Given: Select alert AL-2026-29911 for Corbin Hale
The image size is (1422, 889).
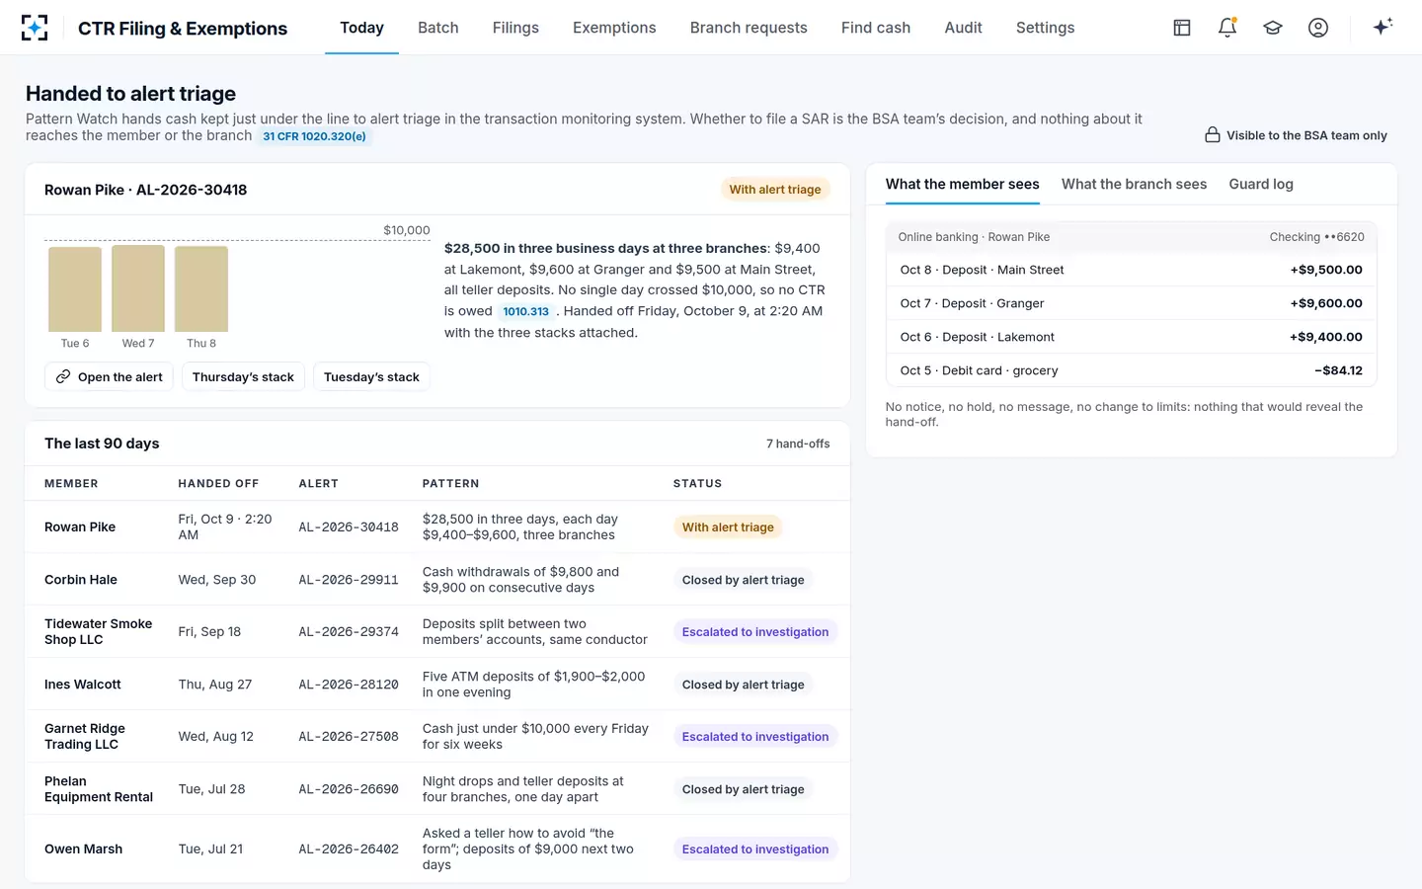Looking at the screenshot, I should point(349,580).
